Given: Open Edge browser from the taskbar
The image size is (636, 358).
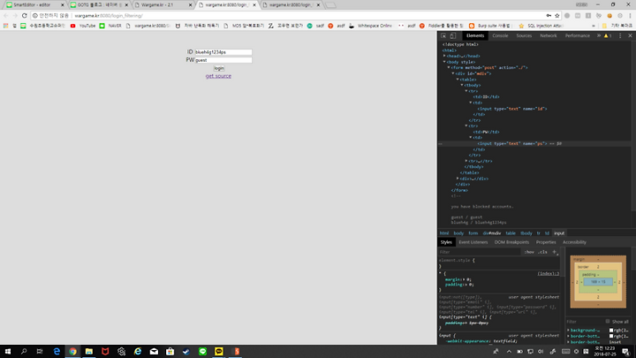Looking at the screenshot, I should tap(57, 352).
